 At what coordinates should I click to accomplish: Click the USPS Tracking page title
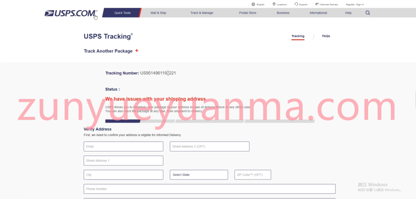108,37
